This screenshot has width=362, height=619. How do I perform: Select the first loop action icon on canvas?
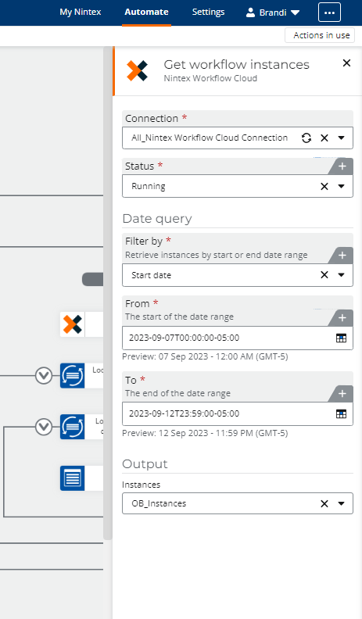tap(73, 375)
